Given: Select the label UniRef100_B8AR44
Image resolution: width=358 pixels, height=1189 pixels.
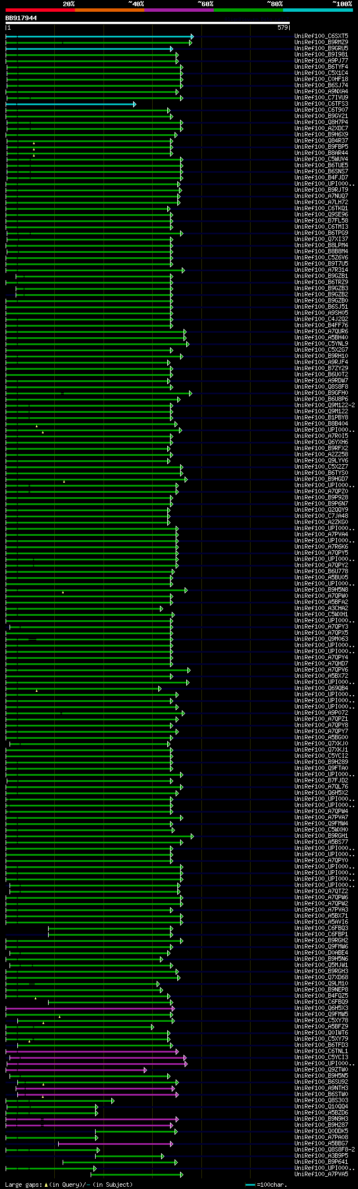Looking at the screenshot, I should coord(321,153).
